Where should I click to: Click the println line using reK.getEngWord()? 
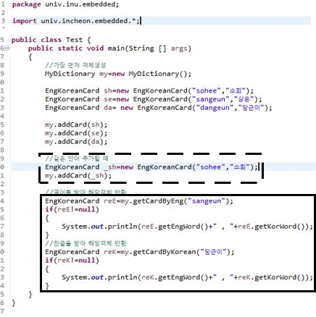[x=187, y=277]
